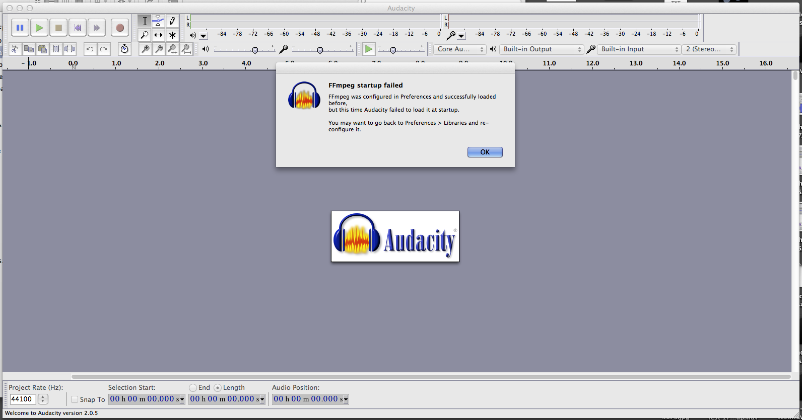Open the Built-in Output device dropdown

(x=542, y=49)
